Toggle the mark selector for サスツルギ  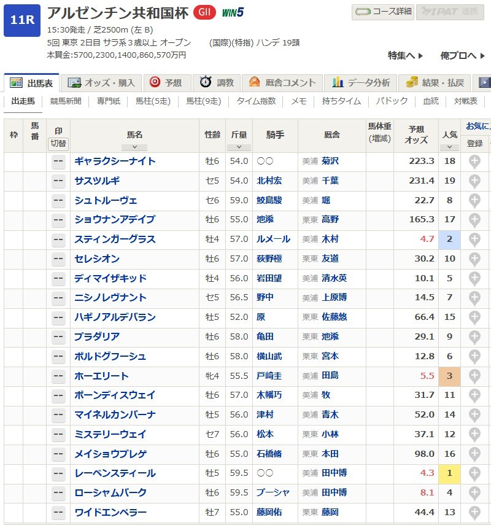pos(59,181)
